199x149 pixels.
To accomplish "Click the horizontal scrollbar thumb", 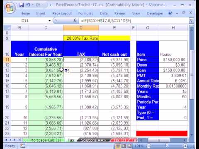I will coord(159,140).
